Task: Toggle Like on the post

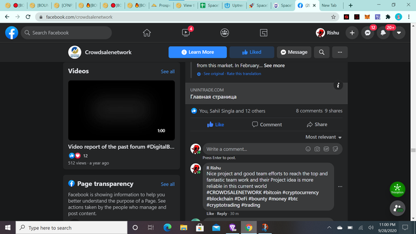Action: coord(215,124)
